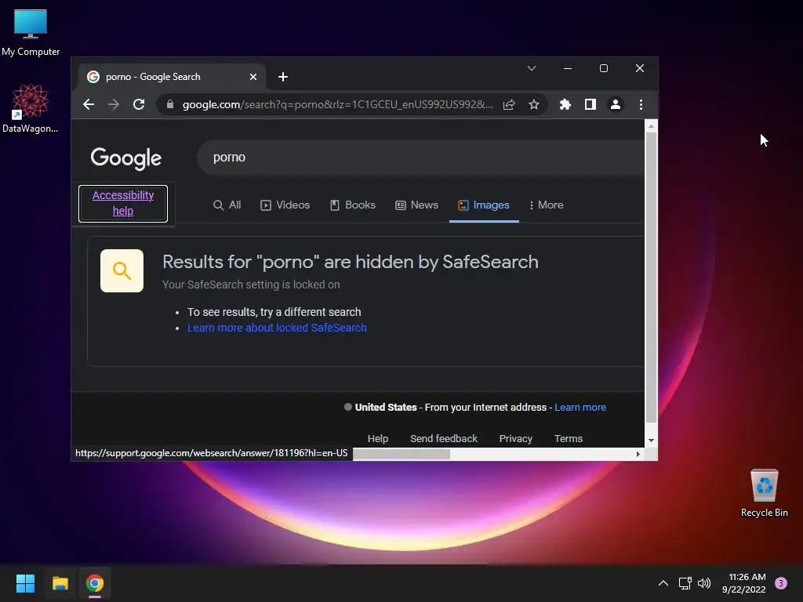Go back using the browser back arrow
803x602 pixels.
pyautogui.click(x=89, y=104)
